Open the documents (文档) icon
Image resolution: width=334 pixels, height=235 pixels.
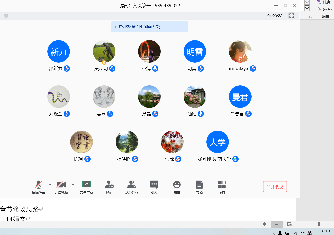199,185
